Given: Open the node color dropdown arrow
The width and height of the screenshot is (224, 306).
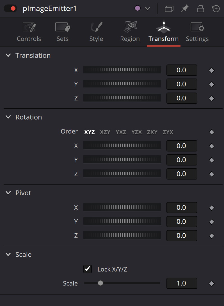Looking at the screenshot, I should (x=148, y=8).
